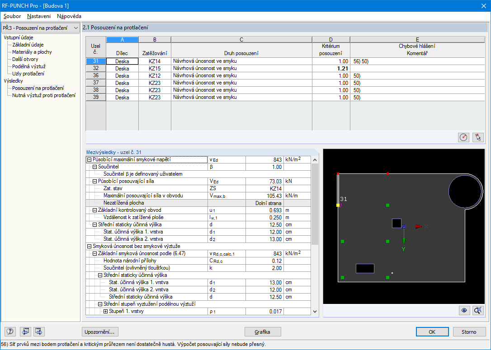Collapse Smyková únosnost bez smykové výztuže row
The width and height of the screenshot is (491, 350).
(x=89, y=247)
